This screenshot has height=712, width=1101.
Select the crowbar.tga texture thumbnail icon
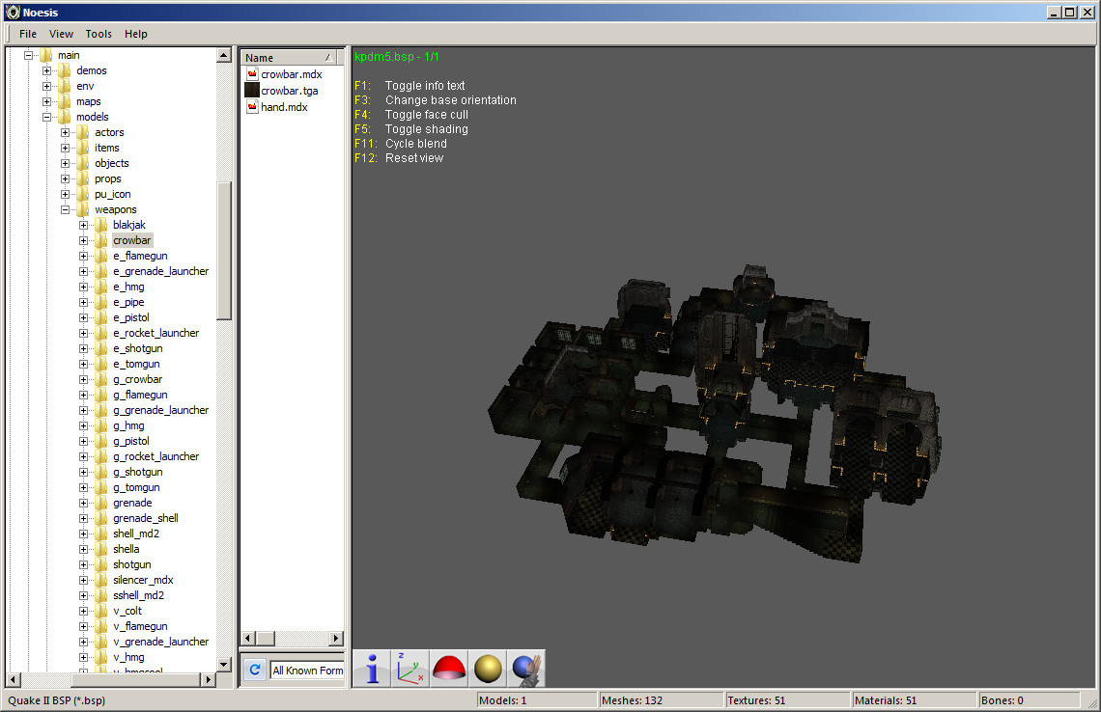(x=252, y=91)
